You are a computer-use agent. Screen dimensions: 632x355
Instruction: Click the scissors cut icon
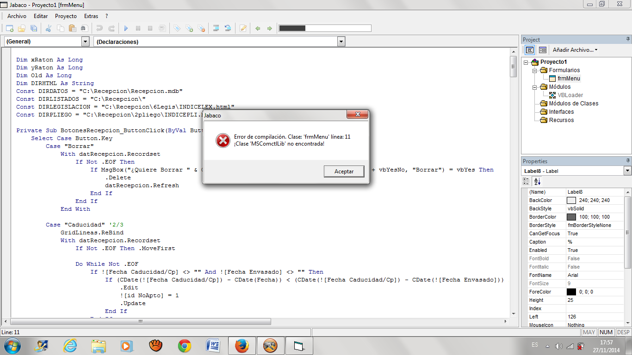[x=48, y=28]
